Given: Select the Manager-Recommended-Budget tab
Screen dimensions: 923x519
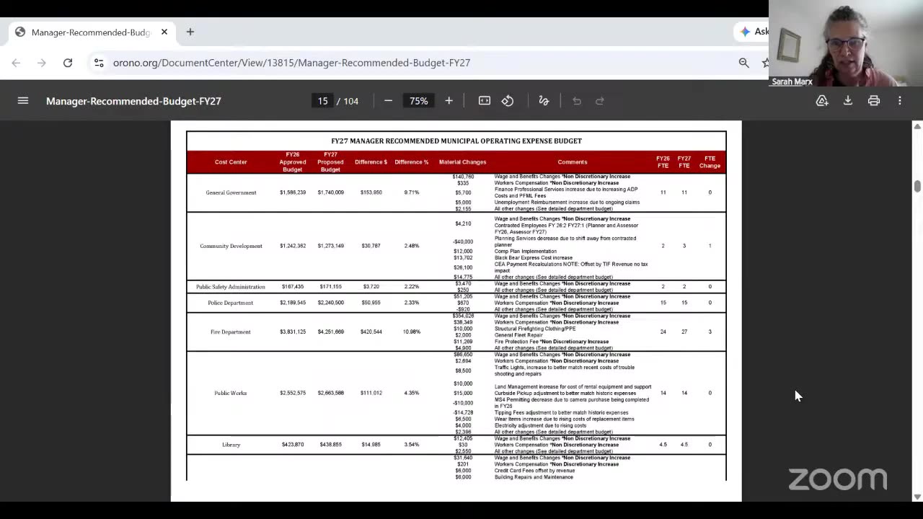Looking at the screenshot, I should click(91, 32).
